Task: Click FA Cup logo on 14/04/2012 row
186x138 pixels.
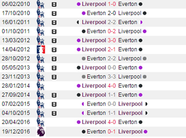Action: click(x=41, y=49)
